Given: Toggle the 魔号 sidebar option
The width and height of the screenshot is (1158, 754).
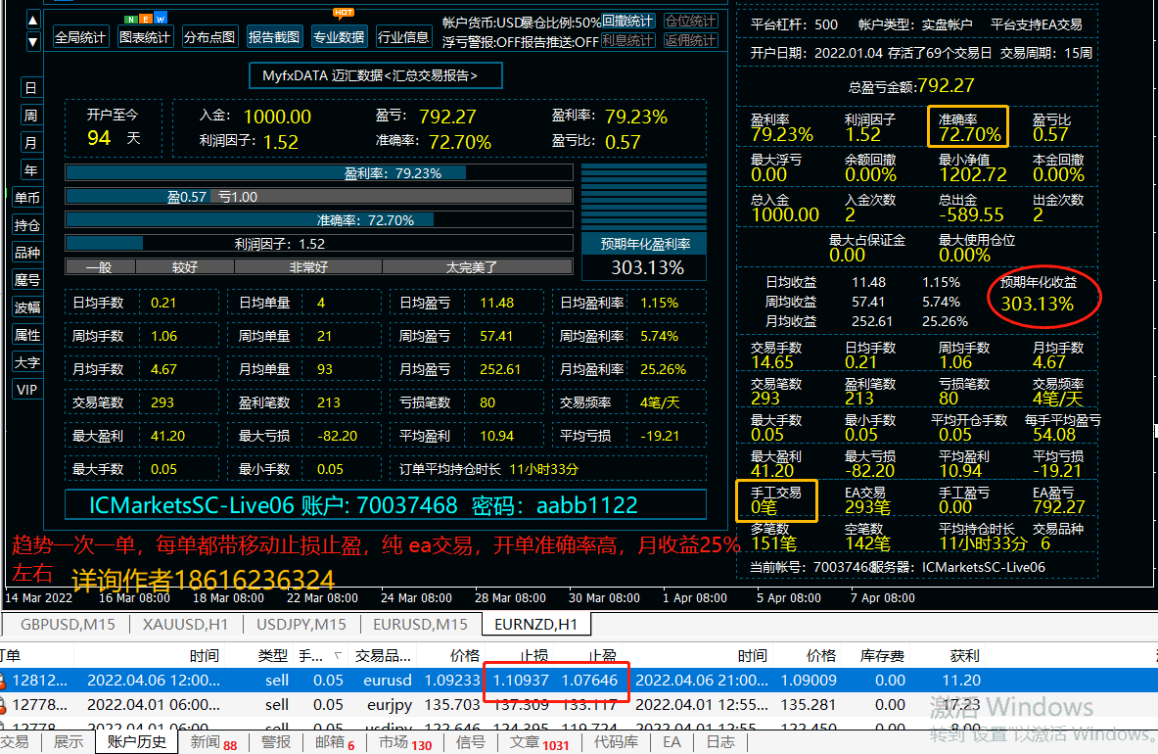Looking at the screenshot, I should click(27, 280).
